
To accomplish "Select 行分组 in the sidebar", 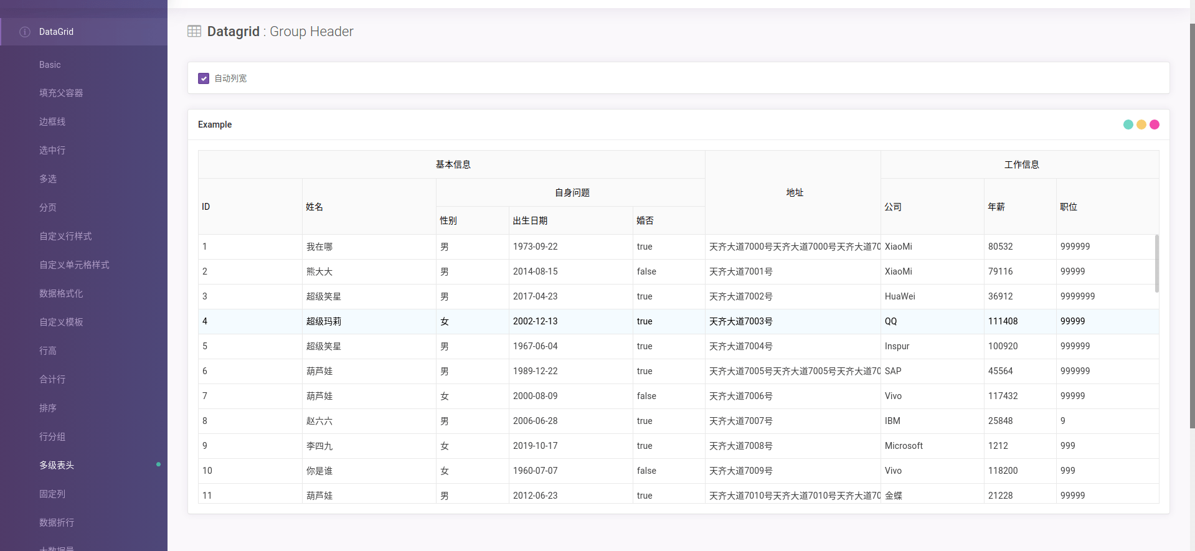I will tap(52, 436).
